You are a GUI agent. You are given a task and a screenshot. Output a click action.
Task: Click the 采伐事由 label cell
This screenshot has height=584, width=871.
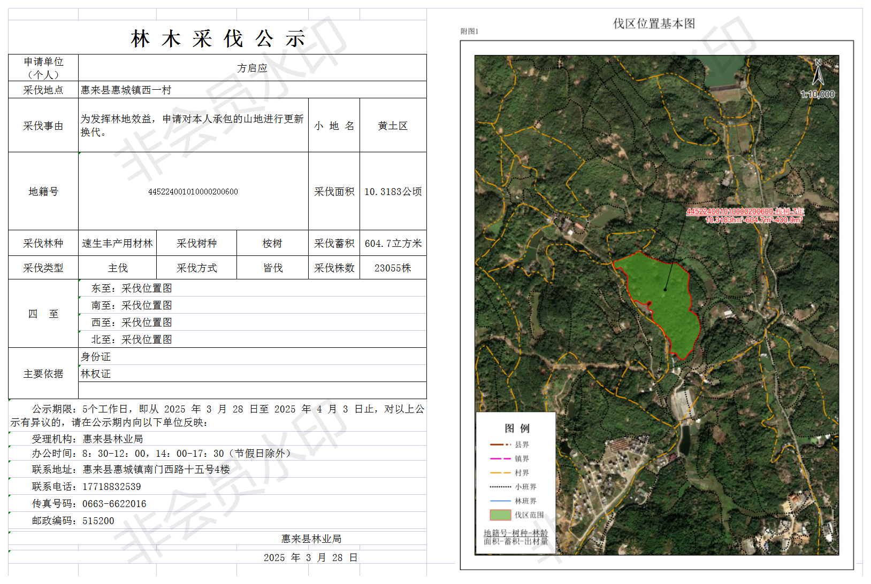tap(43, 126)
